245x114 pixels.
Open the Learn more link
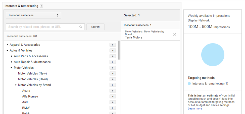click(195, 108)
